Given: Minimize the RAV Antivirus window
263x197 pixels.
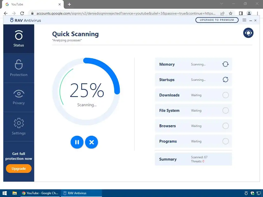Looking at the screenshot, I should (251, 21).
